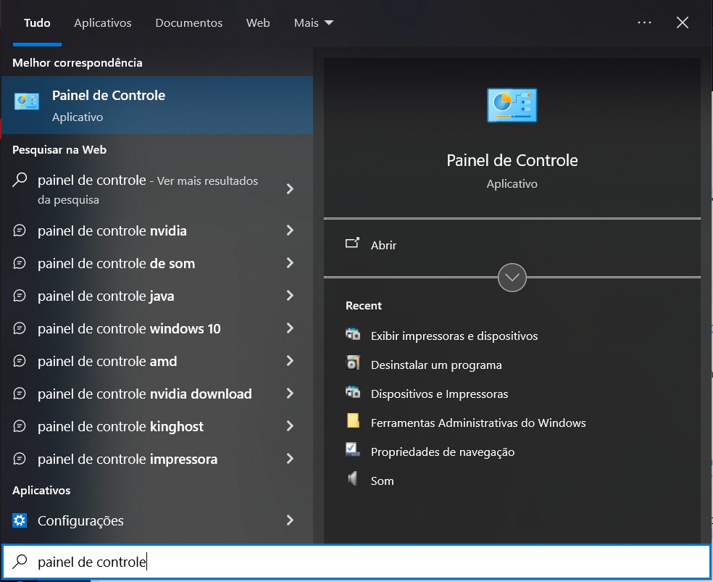The image size is (713, 582).
Task: Switch to the Aplicativos tab
Action: tap(103, 22)
